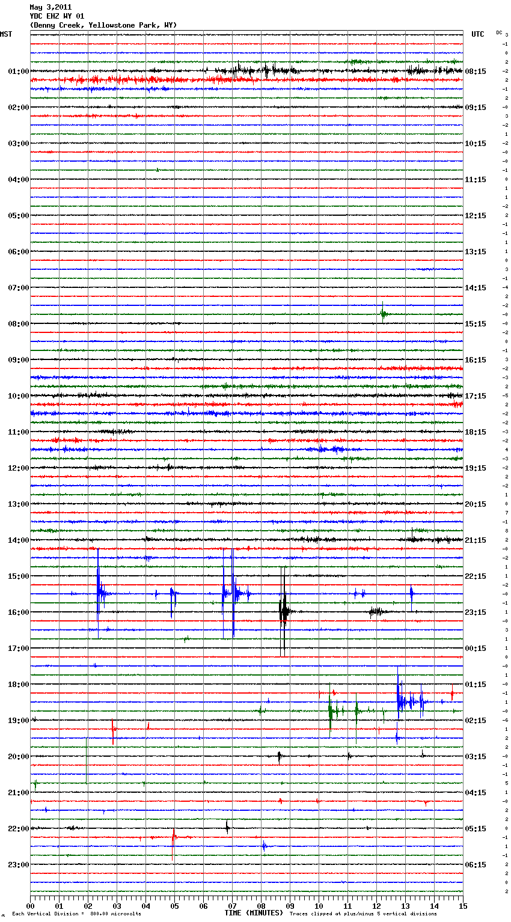Click the '03:15' UTC time label

[476, 757]
